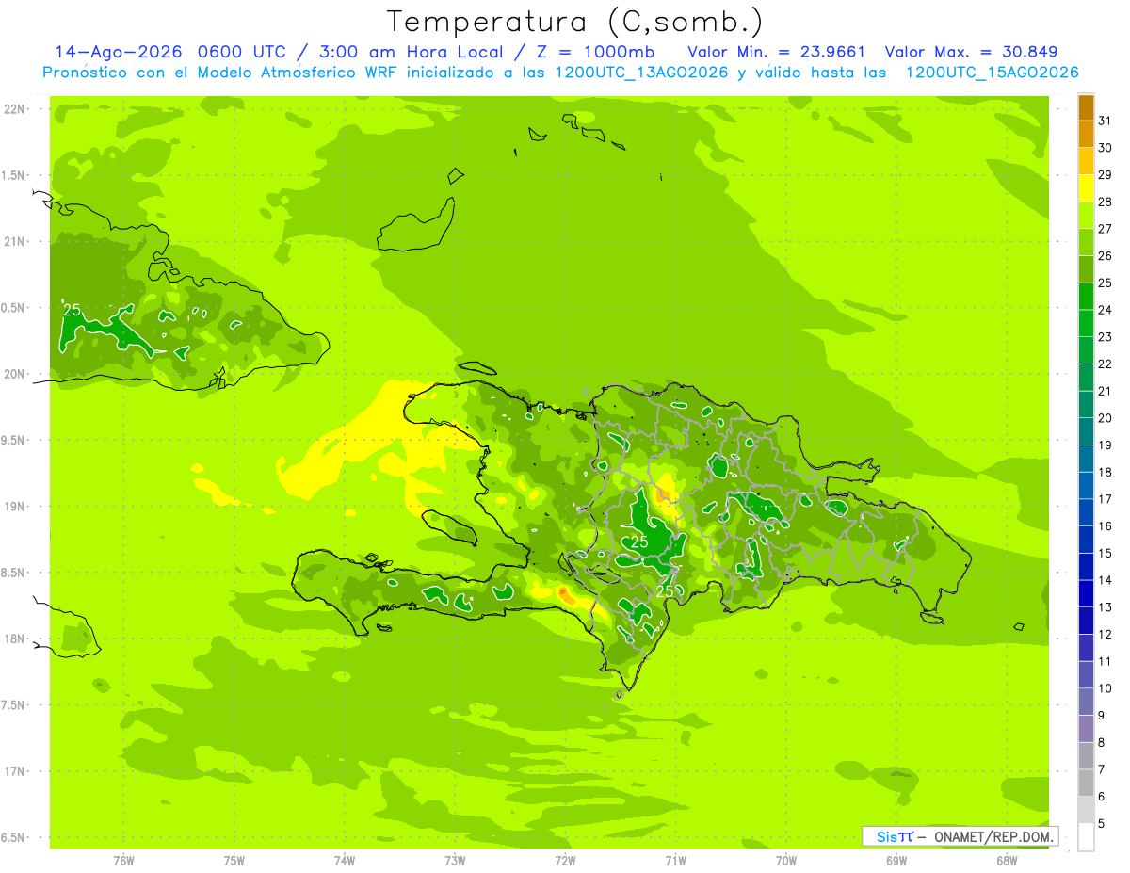Click the "71W" longitude axis label
Image resolution: width=1130 pixels, height=873 pixels.
[x=675, y=860]
